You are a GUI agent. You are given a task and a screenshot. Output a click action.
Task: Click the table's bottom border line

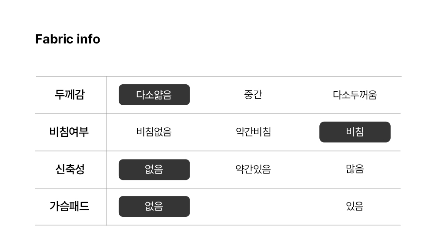(217, 225)
